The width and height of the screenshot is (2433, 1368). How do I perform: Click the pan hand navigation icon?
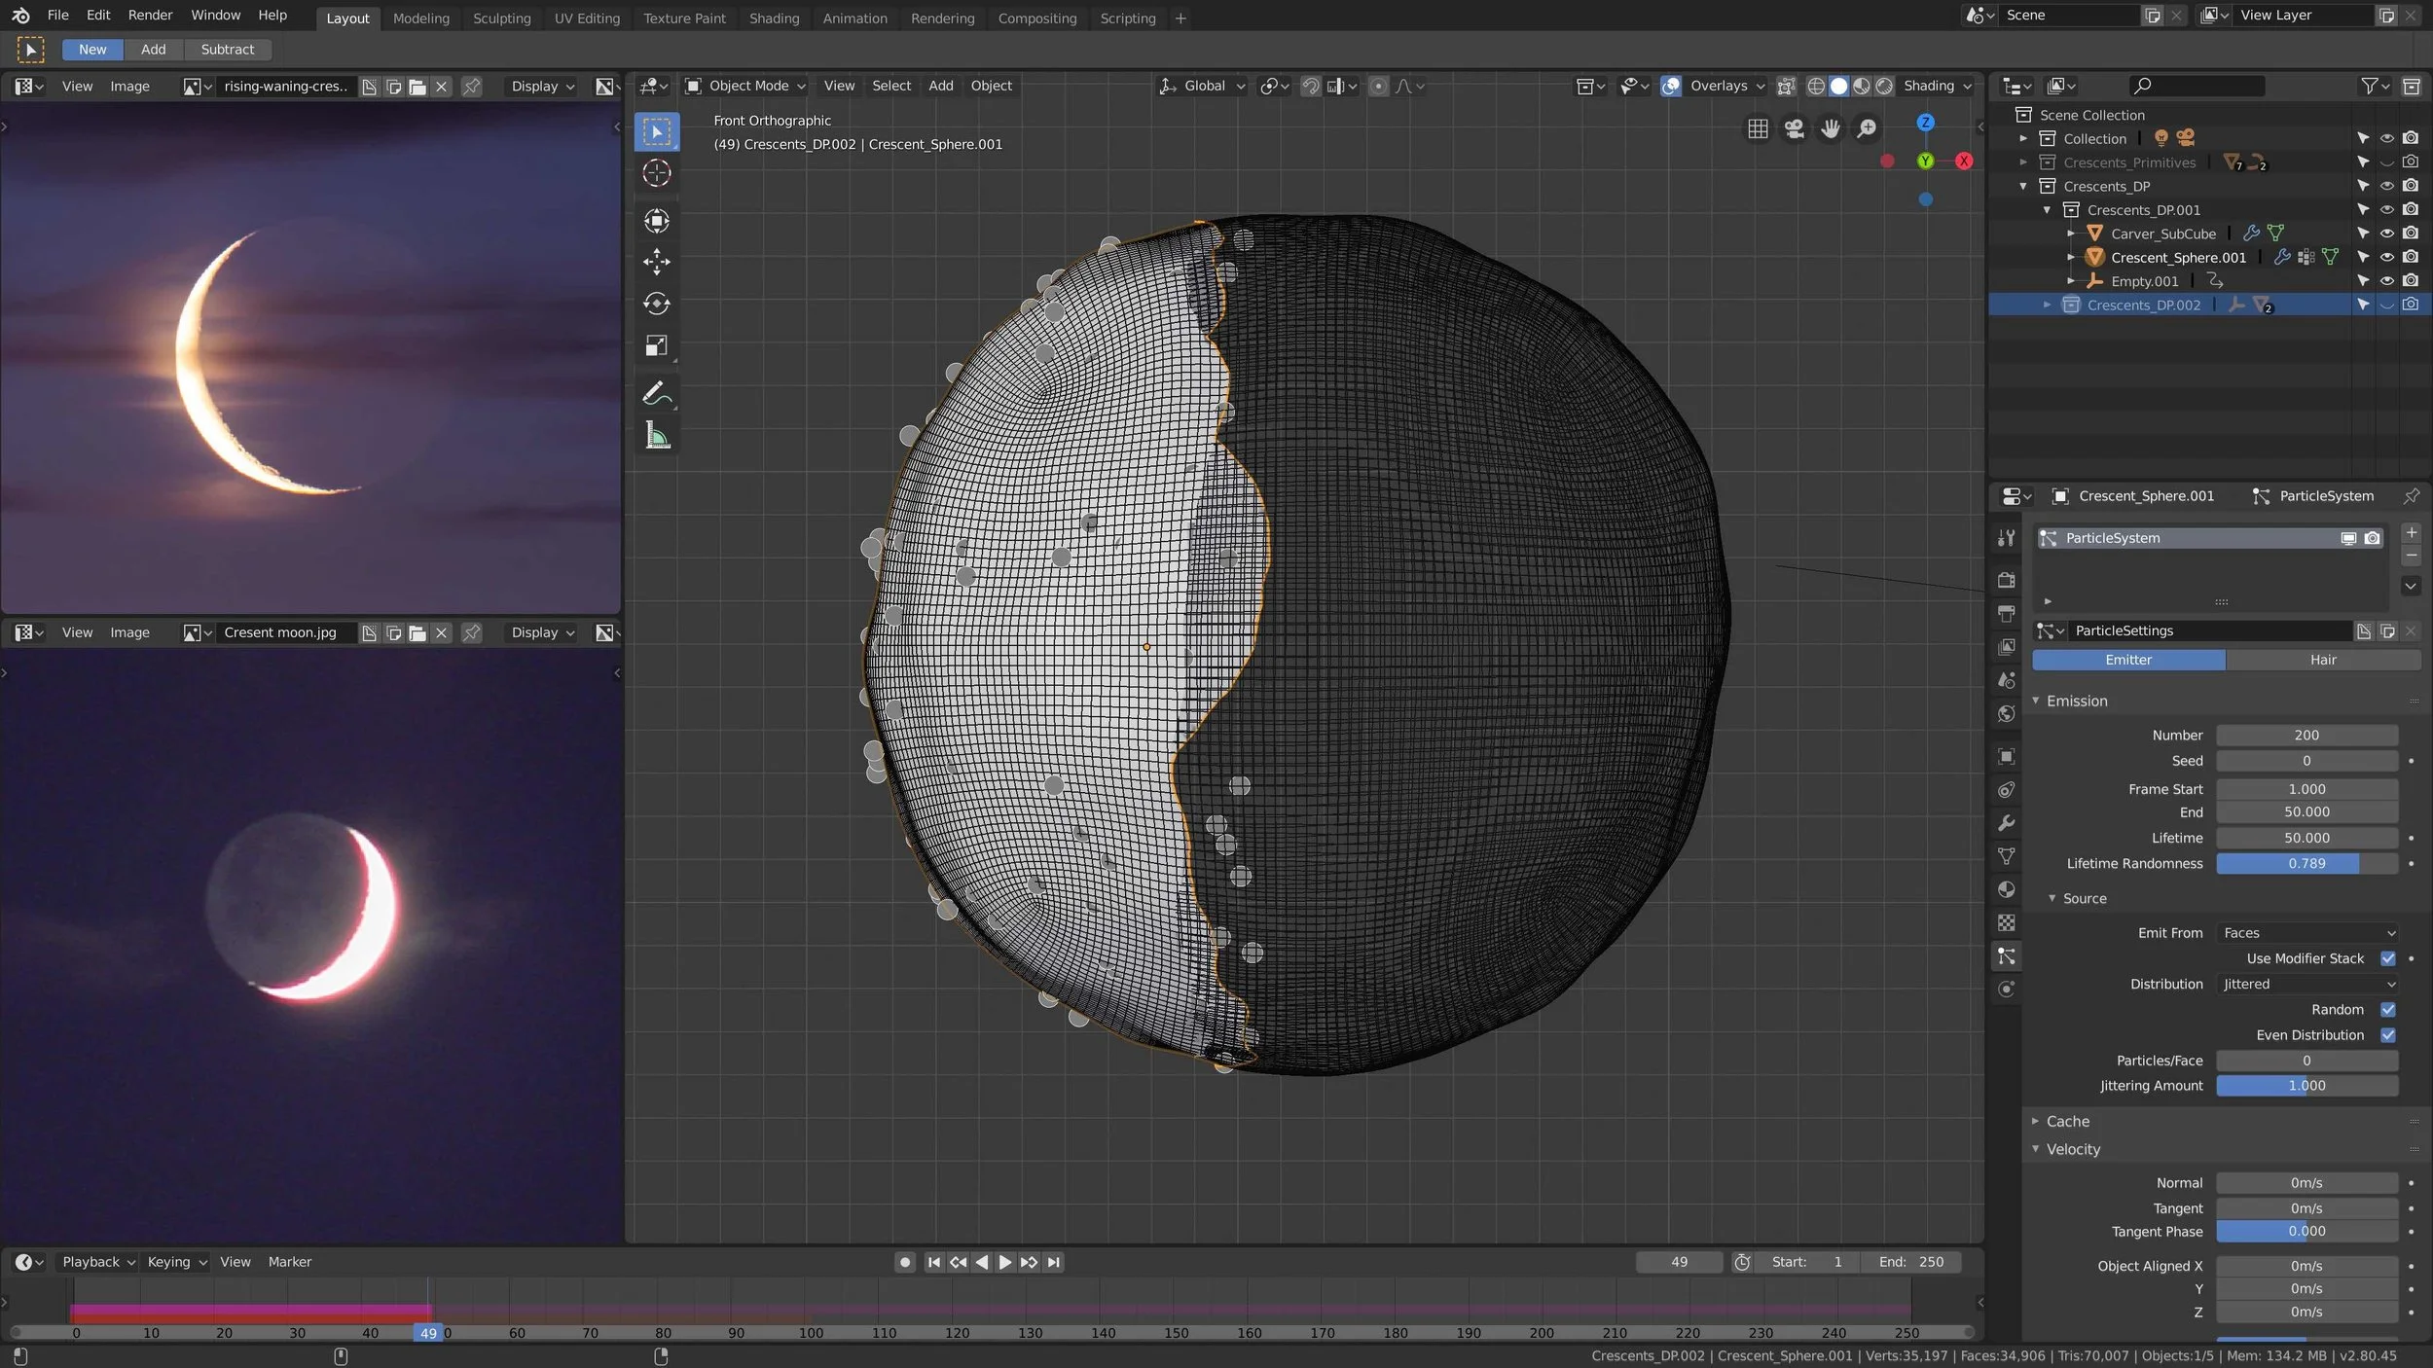[x=1831, y=128]
